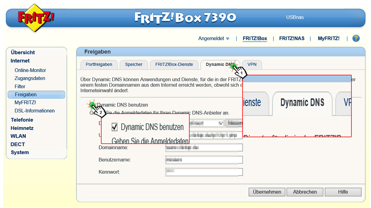371x208 pixels.
Task: Click the FRITZ! logo
Action: point(36,18)
